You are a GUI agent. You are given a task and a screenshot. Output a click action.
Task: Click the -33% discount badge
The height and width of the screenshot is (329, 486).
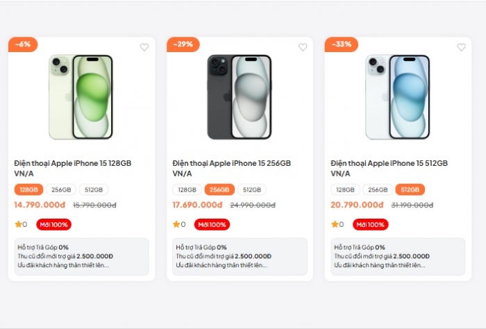[341, 44]
